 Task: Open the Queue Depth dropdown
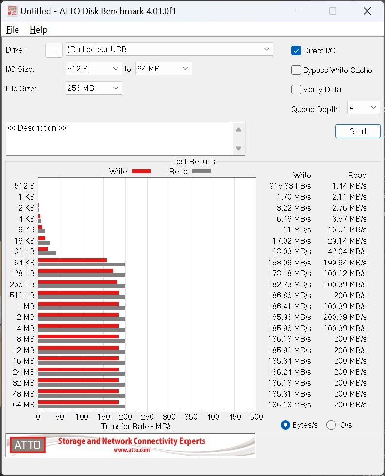tap(363, 107)
